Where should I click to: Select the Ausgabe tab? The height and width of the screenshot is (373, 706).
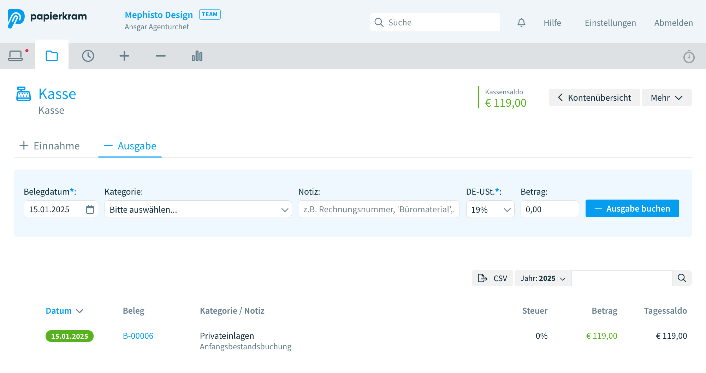click(130, 146)
